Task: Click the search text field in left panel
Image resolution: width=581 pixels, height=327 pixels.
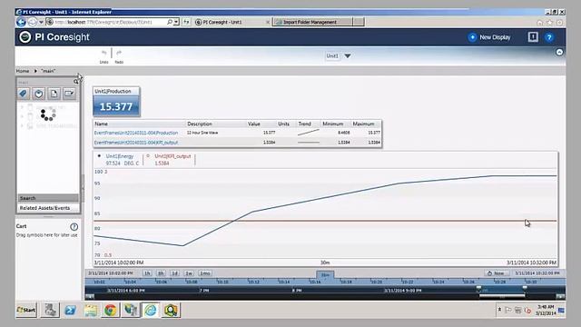Action: [44, 82]
